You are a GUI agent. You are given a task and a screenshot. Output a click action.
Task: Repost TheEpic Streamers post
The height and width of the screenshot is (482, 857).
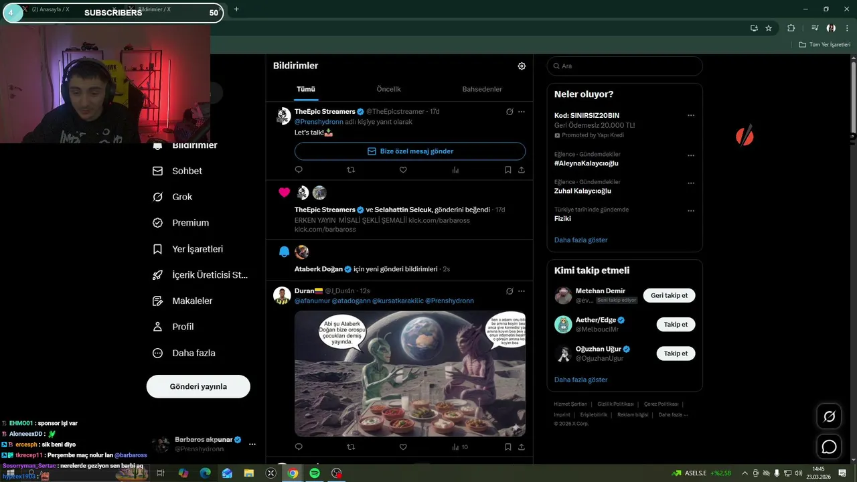pos(351,170)
